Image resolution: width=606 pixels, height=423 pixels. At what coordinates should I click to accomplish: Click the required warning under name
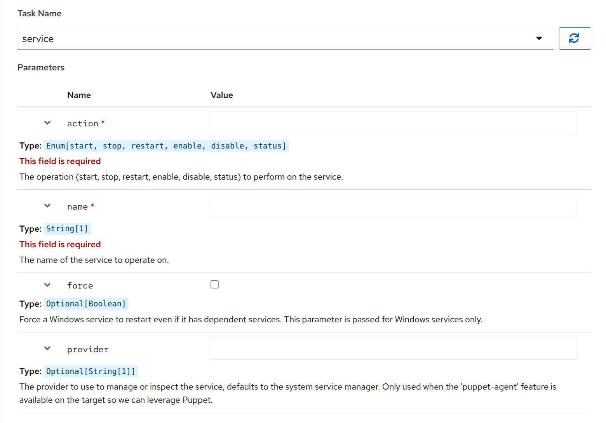(60, 244)
